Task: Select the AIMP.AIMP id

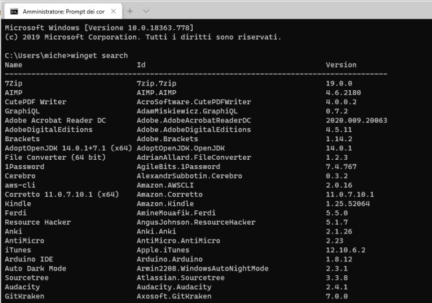Action: pos(156,93)
